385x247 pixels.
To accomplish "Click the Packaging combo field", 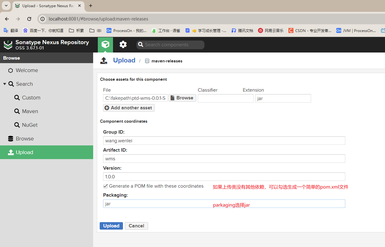I will coord(224,204).
